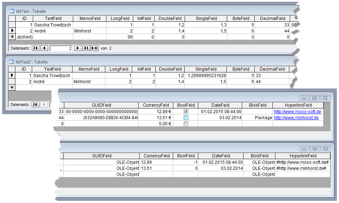Click the tblTest2 table window icon
Image resolution: width=339 pixels, height=203 pixels.
(11, 62)
